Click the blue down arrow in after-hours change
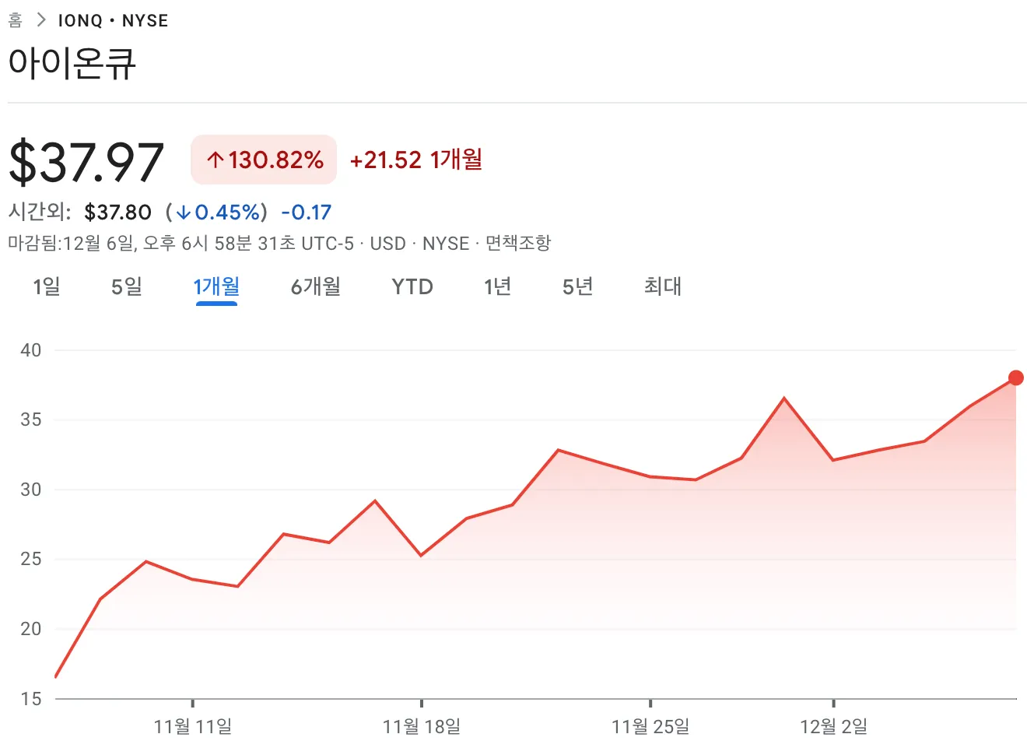 point(185,212)
